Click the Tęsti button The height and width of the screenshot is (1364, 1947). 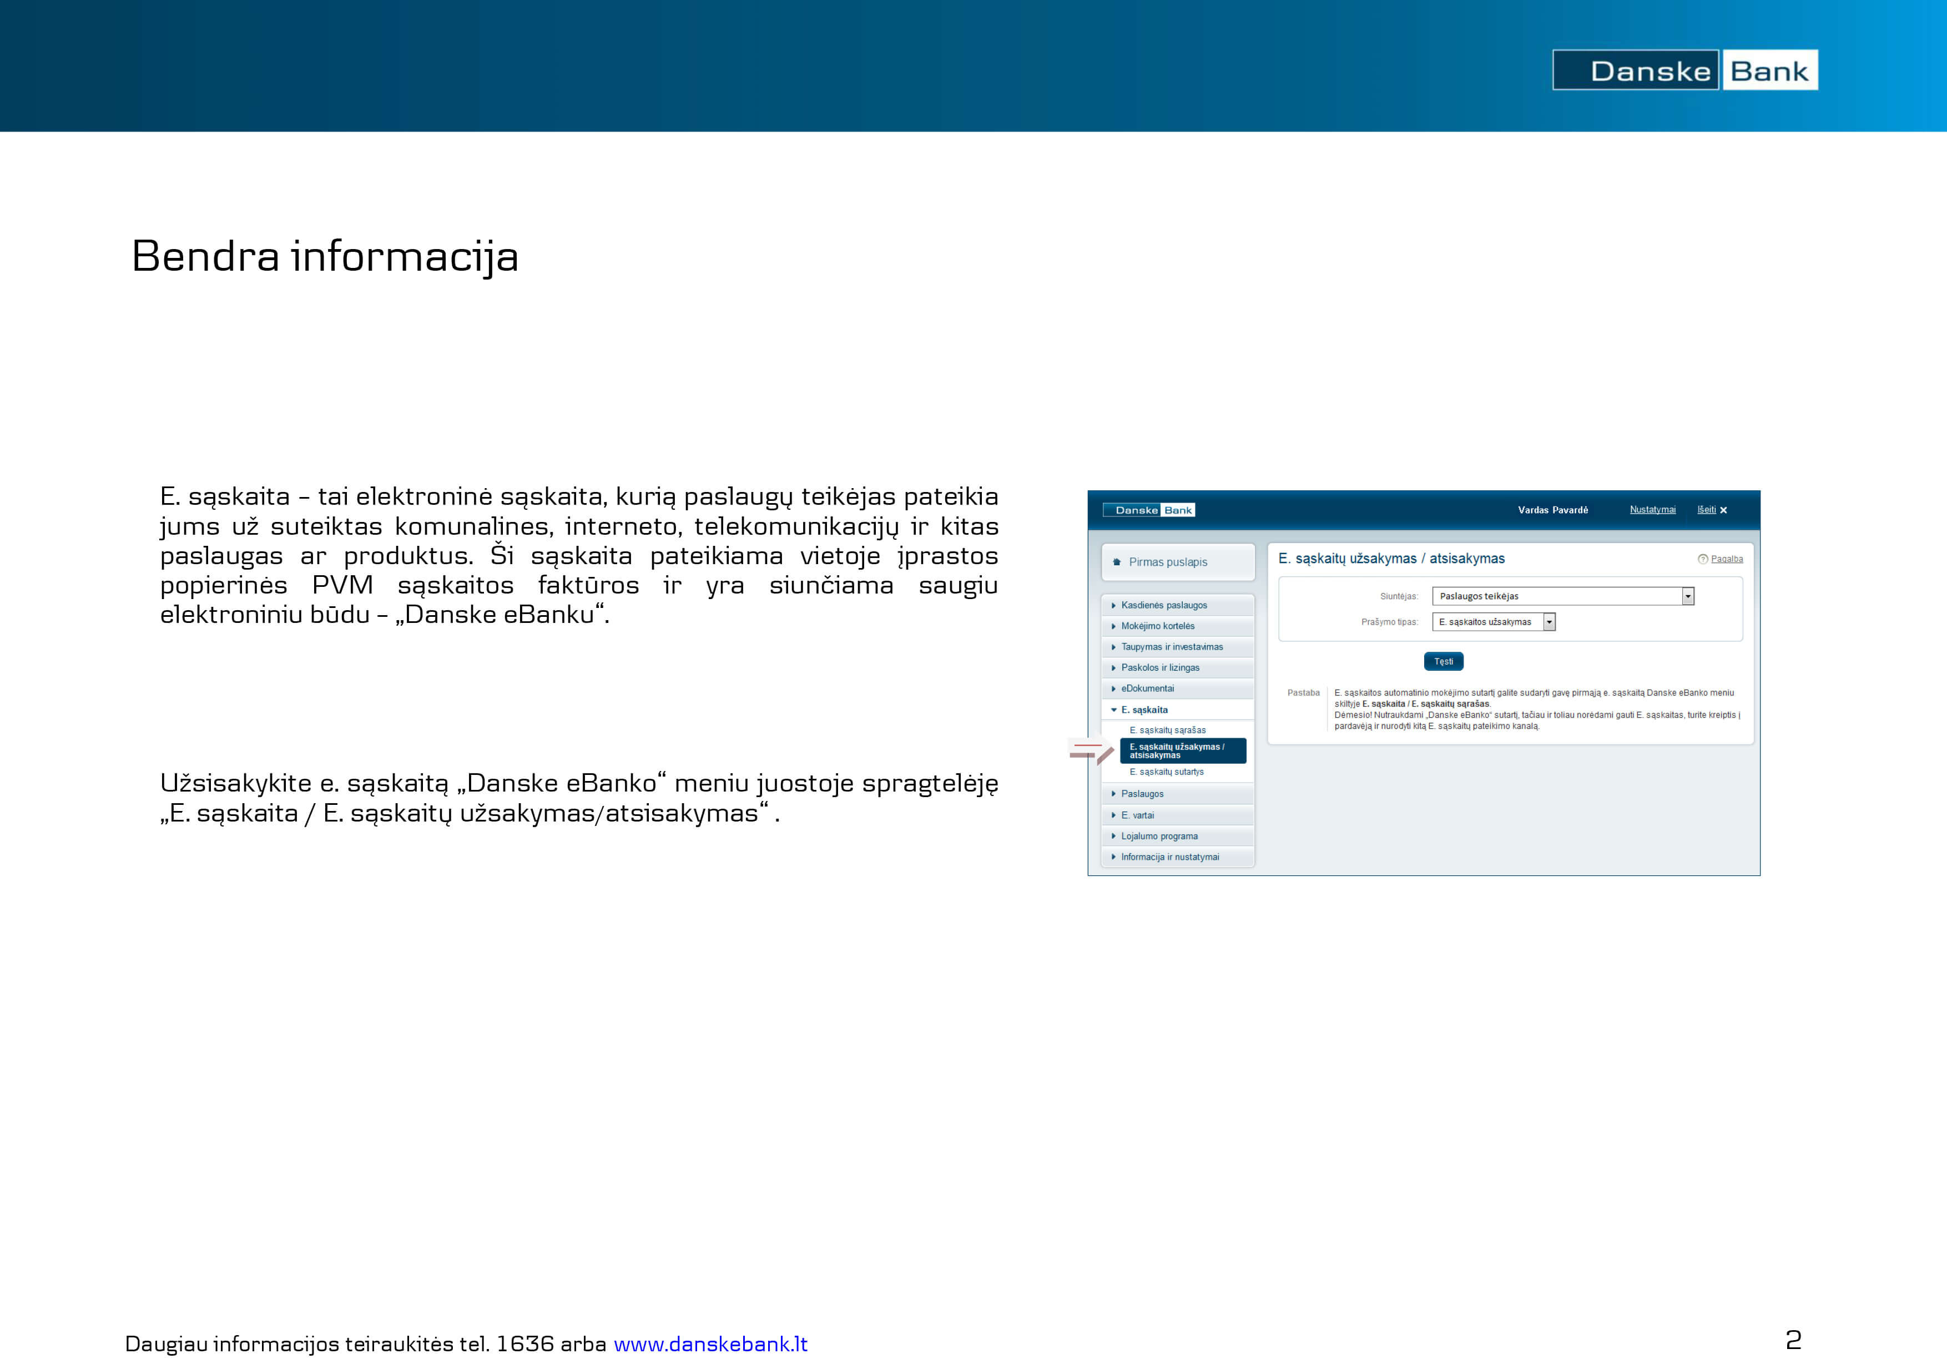(x=1443, y=661)
